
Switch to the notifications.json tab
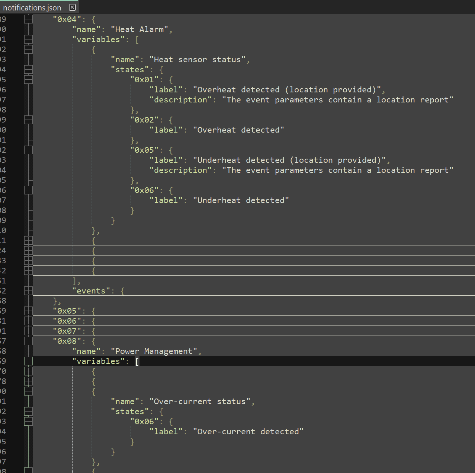tap(32, 7)
